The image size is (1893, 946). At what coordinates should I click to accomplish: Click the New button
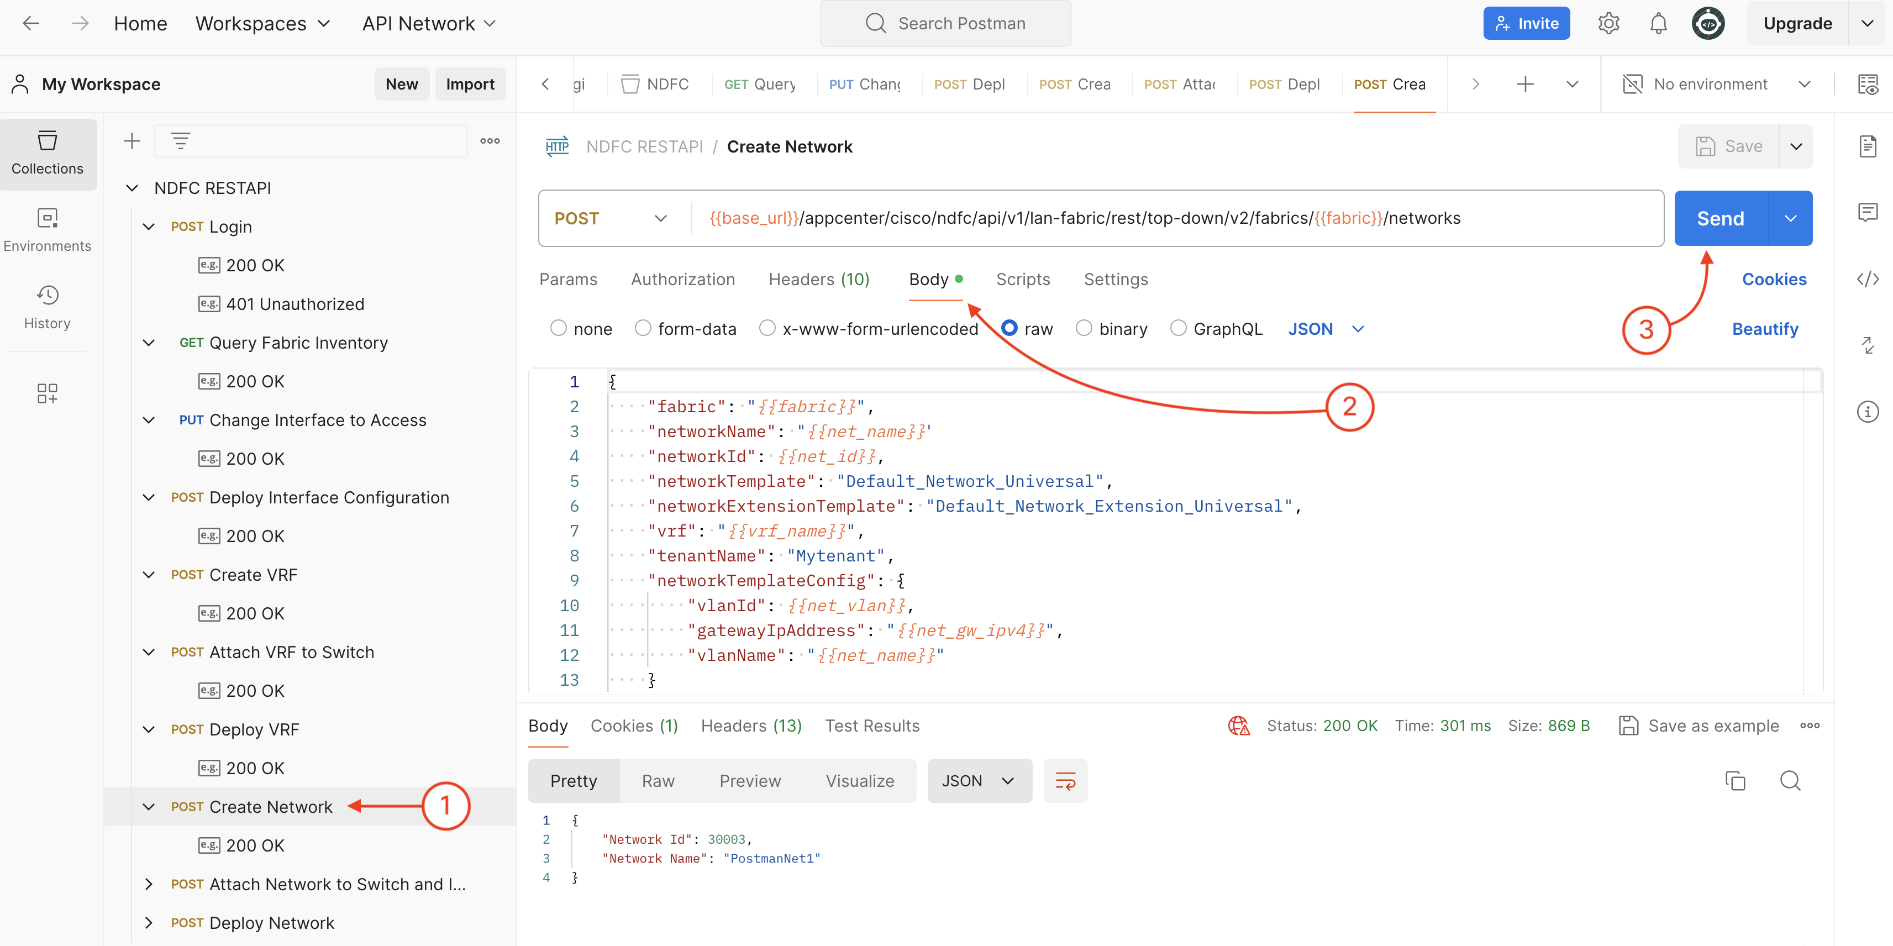(x=401, y=85)
